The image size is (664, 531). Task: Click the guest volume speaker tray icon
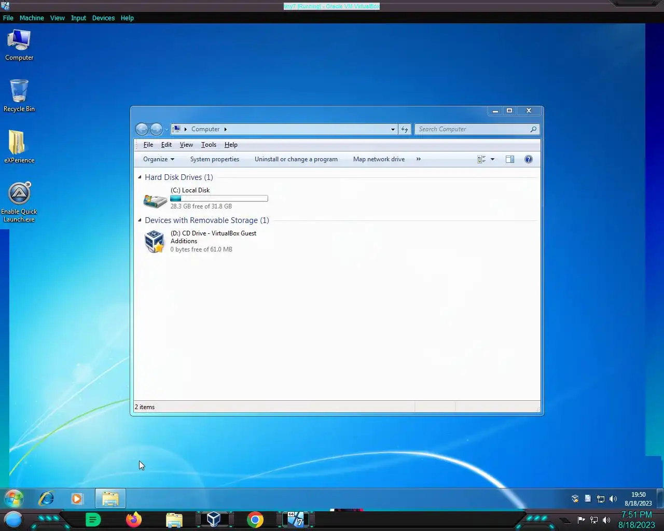click(x=613, y=499)
